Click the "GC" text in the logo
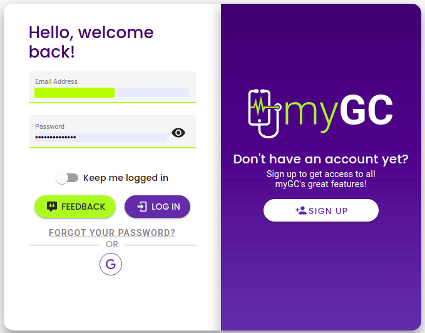The image size is (425, 333). click(x=366, y=112)
